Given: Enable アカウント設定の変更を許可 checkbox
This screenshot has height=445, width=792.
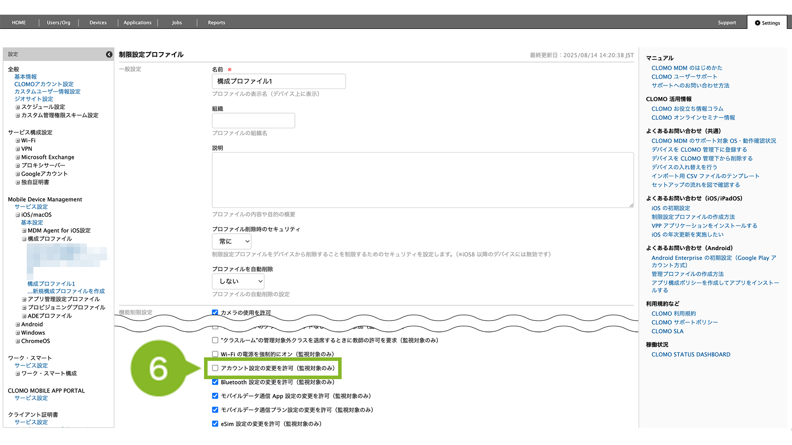Looking at the screenshot, I should (215, 368).
